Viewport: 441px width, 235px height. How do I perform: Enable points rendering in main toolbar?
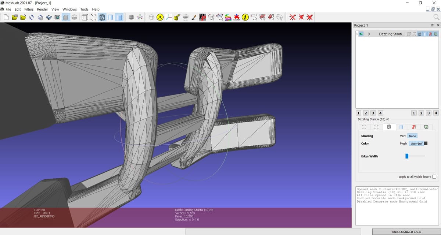[x=93, y=17]
